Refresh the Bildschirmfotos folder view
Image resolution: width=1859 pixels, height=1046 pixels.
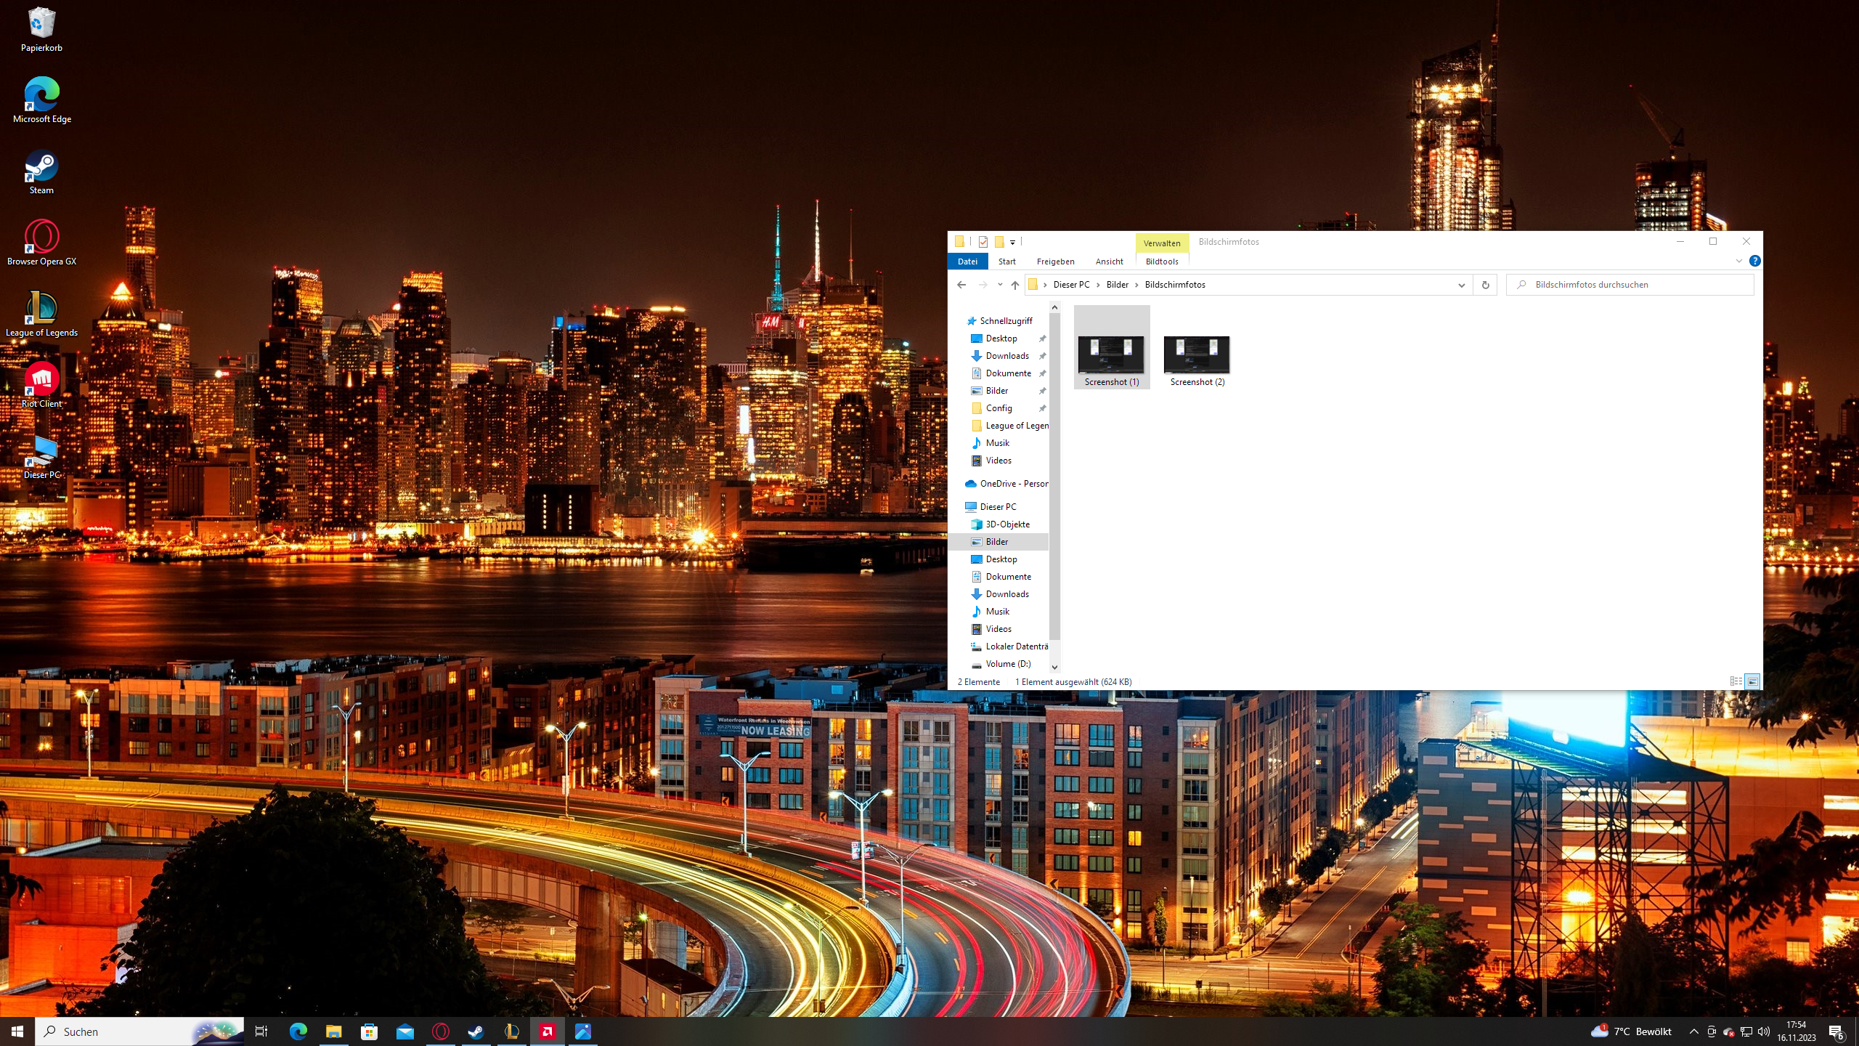point(1485,285)
